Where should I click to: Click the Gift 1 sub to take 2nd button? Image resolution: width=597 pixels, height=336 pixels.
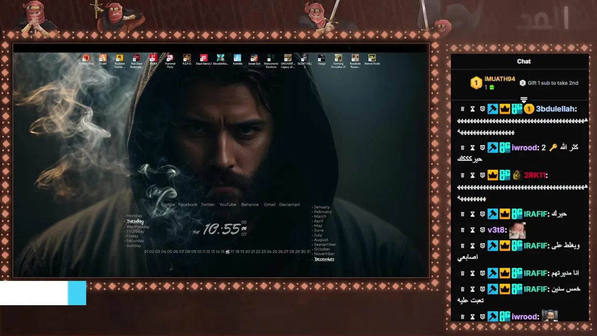point(549,83)
